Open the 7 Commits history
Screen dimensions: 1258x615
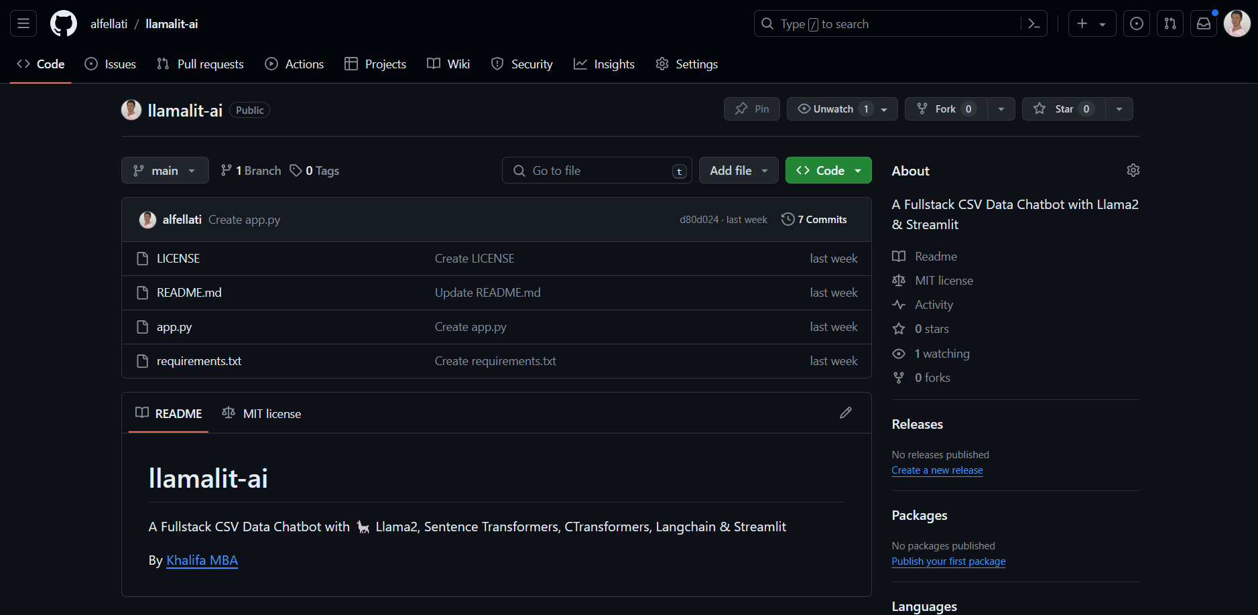coord(814,220)
